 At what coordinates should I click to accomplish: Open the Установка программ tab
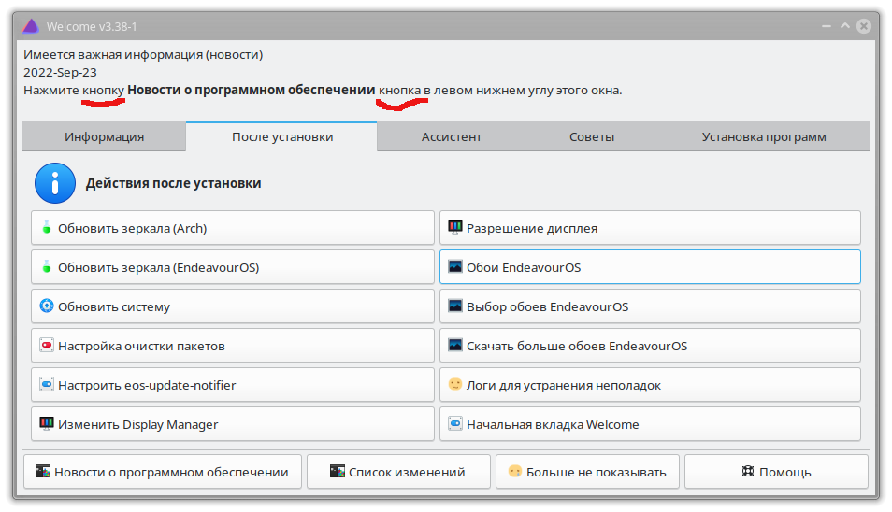(x=764, y=137)
